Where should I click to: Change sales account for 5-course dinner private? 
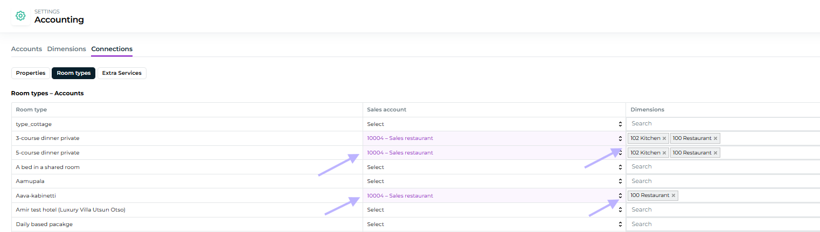click(x=494, y=153)
